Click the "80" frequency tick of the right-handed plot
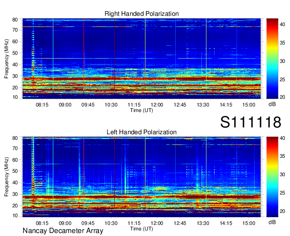The image size is (290, 236). point(15,20)
